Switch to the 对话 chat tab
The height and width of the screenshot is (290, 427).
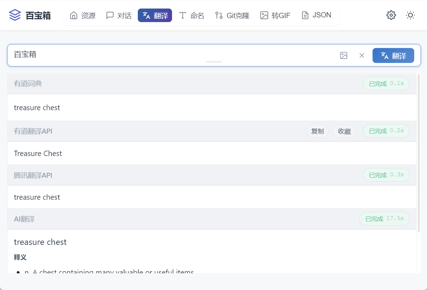[x=119, y=15]
